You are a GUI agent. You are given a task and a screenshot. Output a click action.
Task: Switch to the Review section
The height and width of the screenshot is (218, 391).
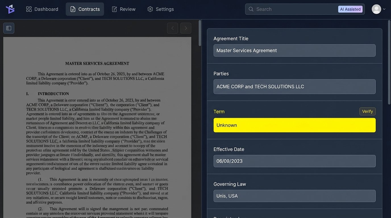[x=127, y=9]
